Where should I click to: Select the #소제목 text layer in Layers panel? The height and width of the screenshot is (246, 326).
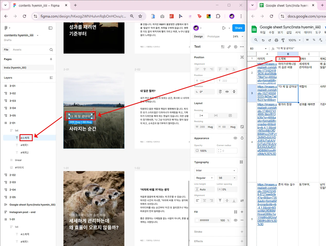[26, 138]
